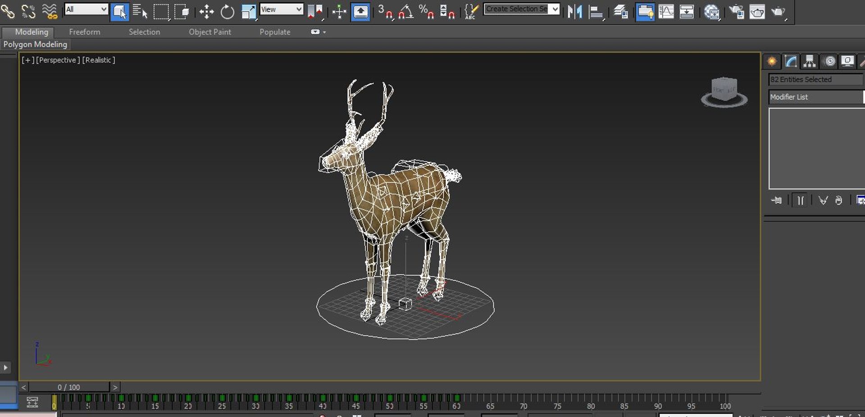Click the Rectangular Selection Region icon
Viewport: 865px width, 417px height.
[161, 12]
